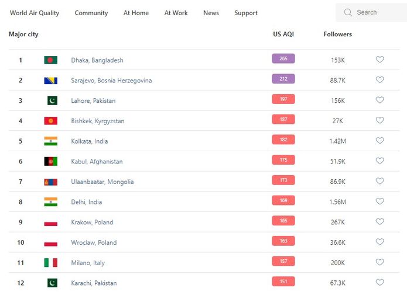
Task: Click the purple 265 AQI badge
Action: (x=283, y=59)
